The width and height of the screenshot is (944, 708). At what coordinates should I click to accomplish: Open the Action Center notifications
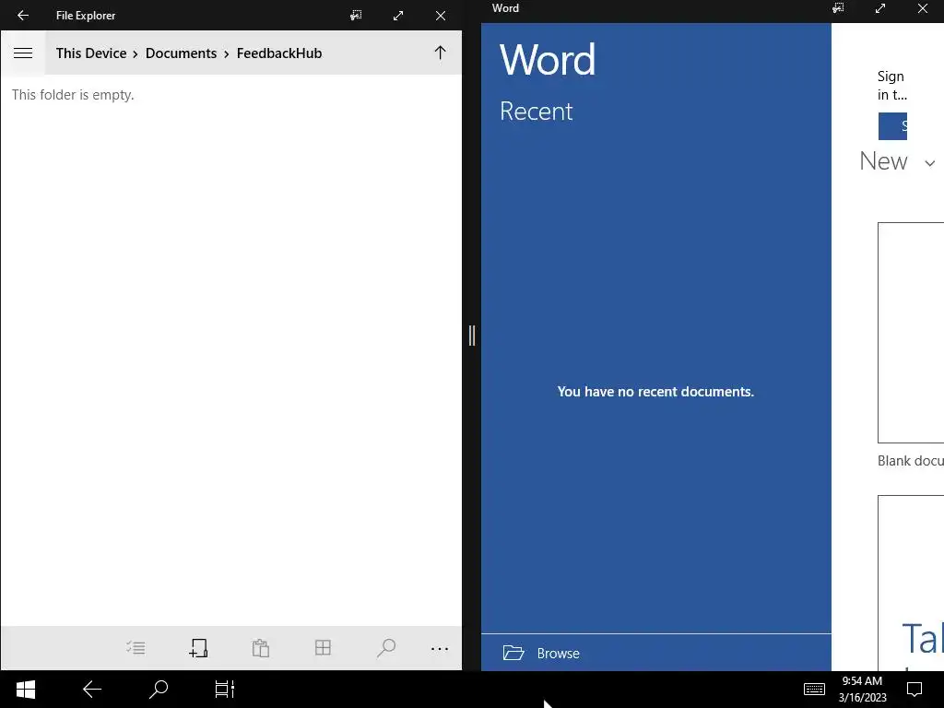pyautogui.click(x=914, y=690)
